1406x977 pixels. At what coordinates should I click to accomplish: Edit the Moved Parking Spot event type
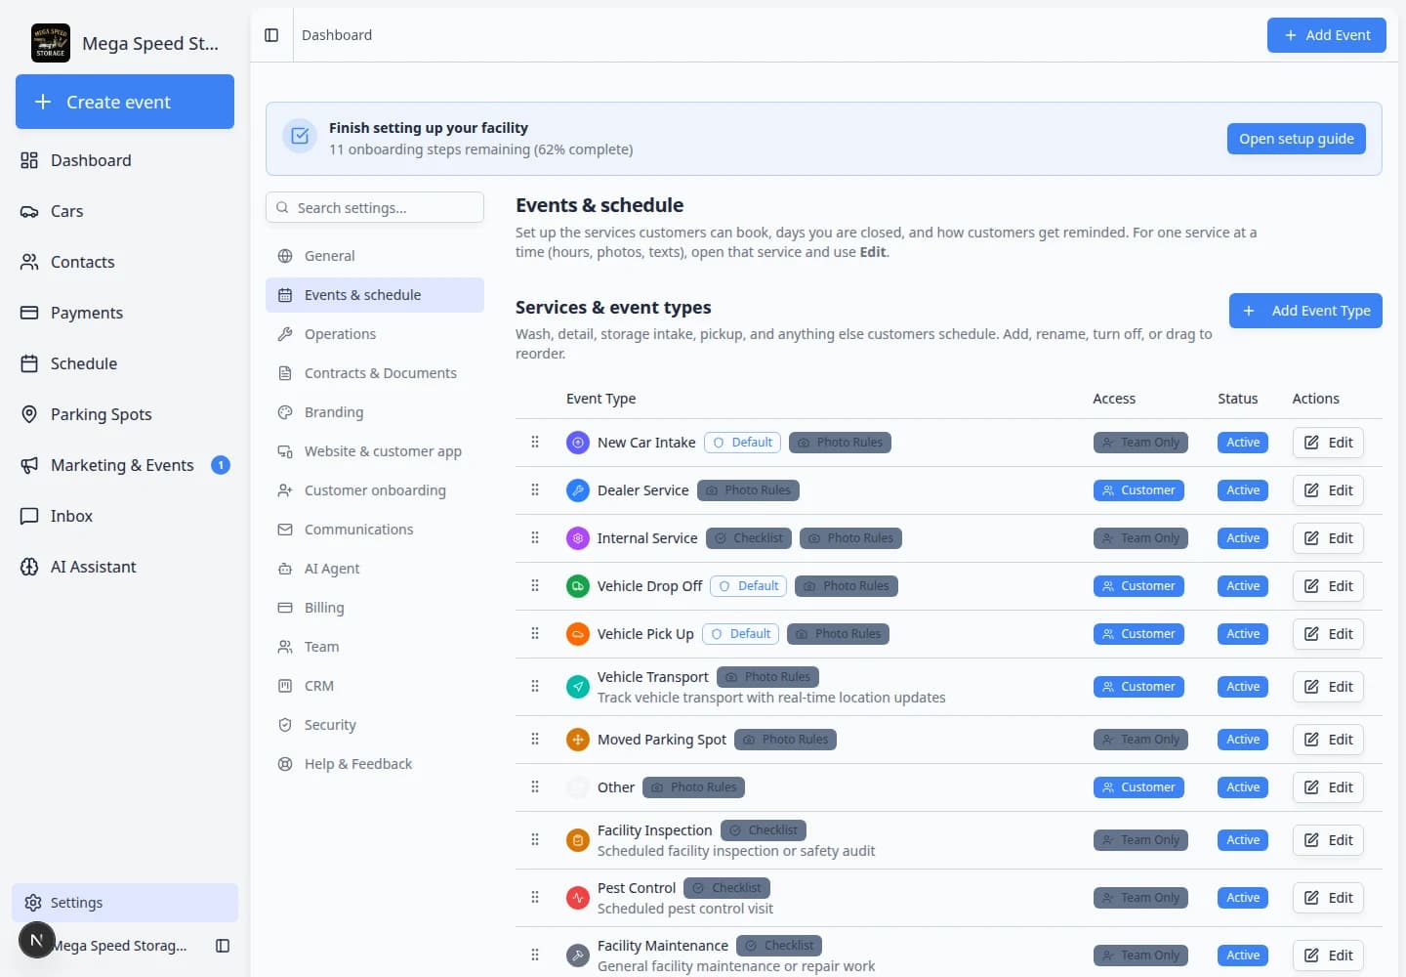click(x=1328, y=740)
